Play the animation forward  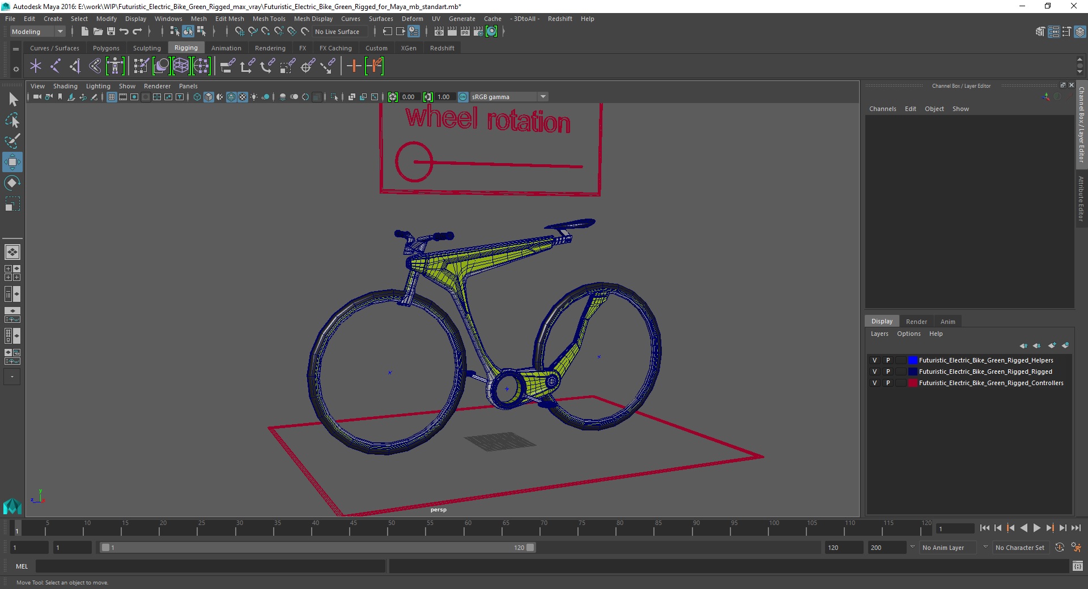point(1036,528)
